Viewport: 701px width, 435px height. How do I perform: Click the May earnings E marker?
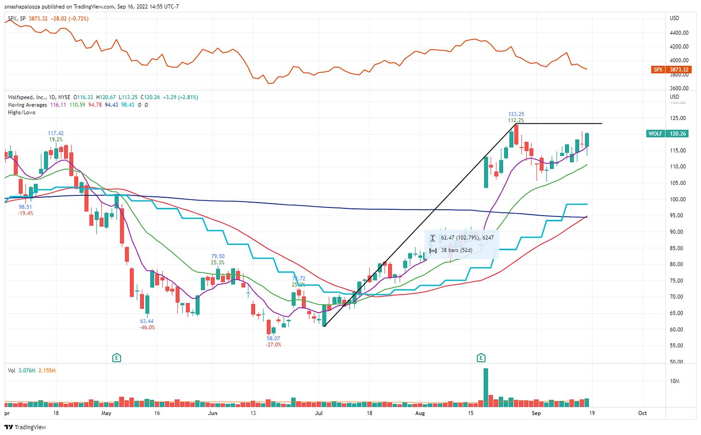coord(116,358)
